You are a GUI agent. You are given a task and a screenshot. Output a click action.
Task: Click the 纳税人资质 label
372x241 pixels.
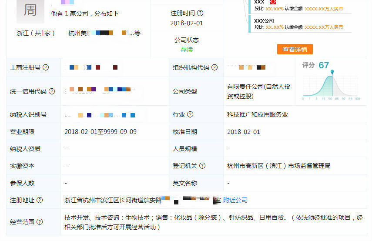[25, 149]
